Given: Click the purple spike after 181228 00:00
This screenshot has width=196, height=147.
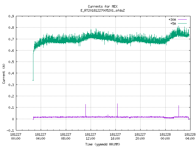Looking at the screenshot, I should pos(179,111).
